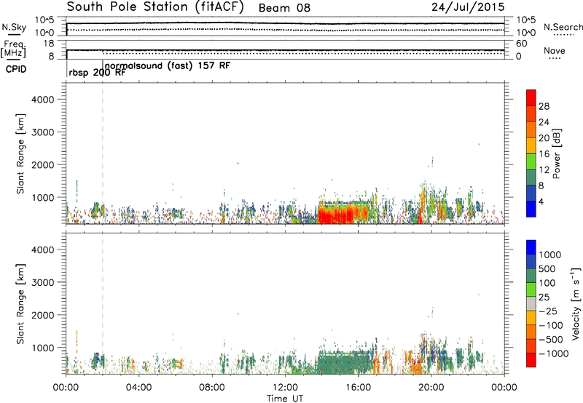The image size is (583, 403).
Task: Select the bright blue bottom segment of Power color bar
Action: 531,209
